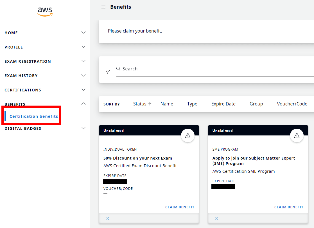Screen dimensions: 314x228
Task: Sort benefits by Type
Action: [192, 104]
